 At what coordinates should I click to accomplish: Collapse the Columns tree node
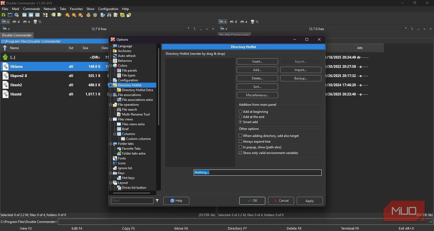[x=115, y=134]
